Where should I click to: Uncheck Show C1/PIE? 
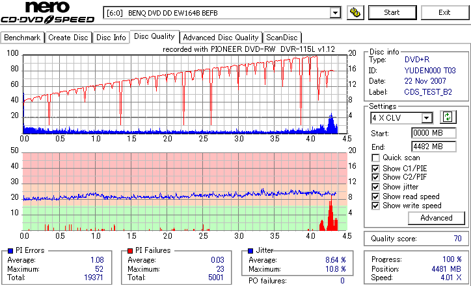[375, 169]
